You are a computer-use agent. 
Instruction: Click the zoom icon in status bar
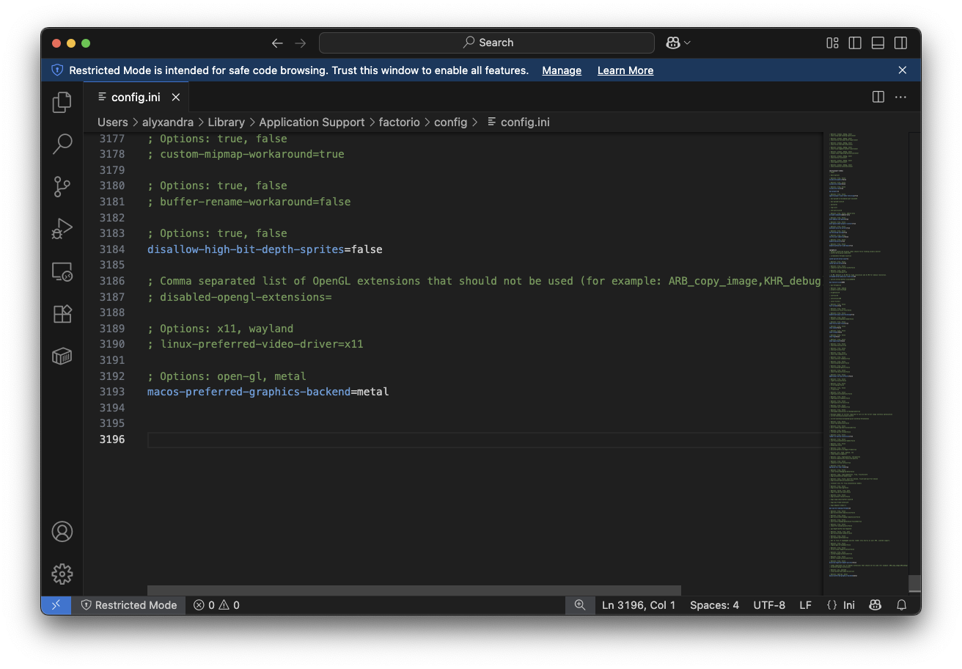580,605
